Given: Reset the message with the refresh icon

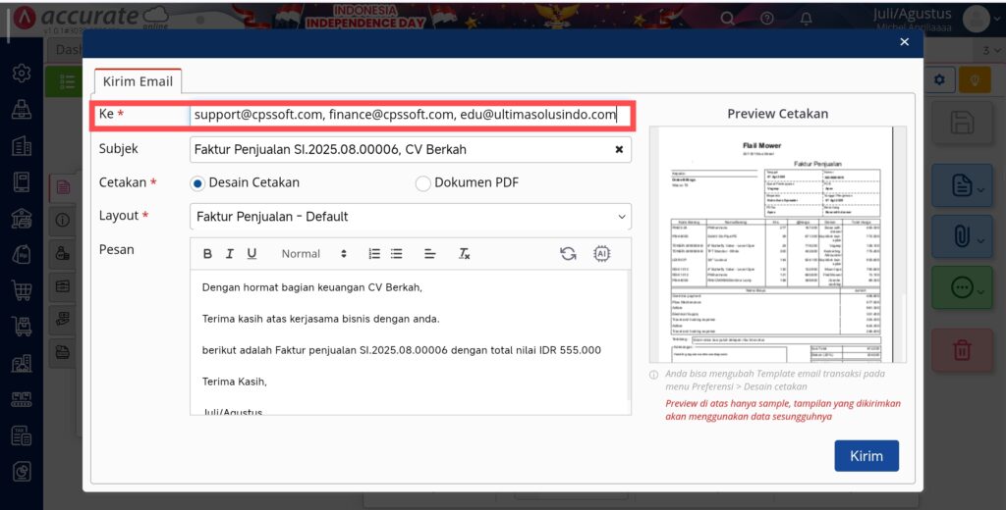Looking at the screenshot, I should (568, 254).
